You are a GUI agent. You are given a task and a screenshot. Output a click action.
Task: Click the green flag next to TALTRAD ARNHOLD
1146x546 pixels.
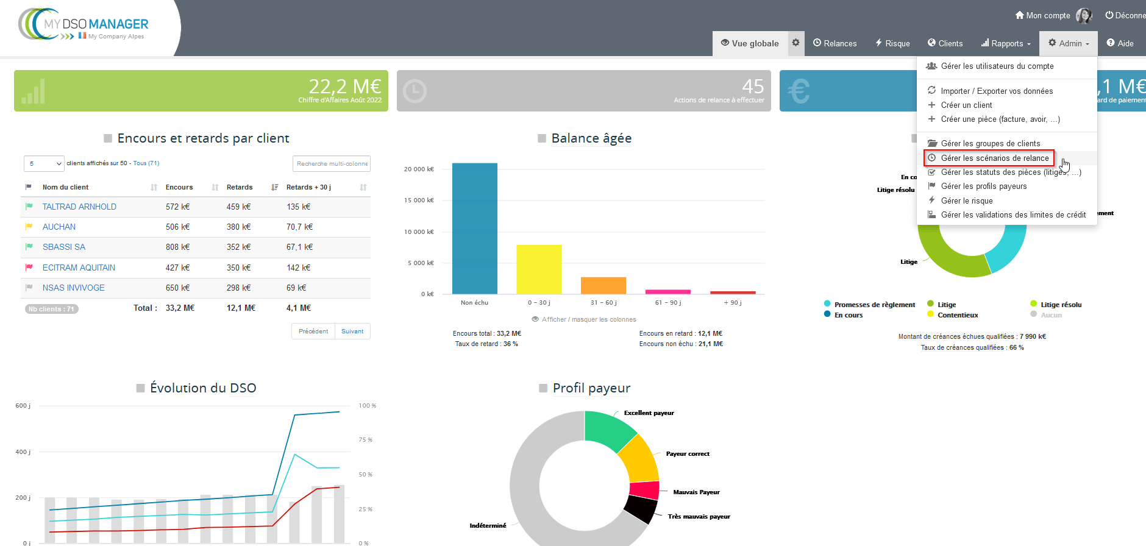(29, 207)
